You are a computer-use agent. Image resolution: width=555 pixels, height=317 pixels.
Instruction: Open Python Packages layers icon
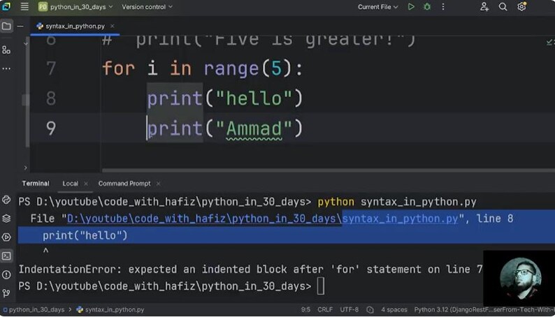(x=6, y=219)
